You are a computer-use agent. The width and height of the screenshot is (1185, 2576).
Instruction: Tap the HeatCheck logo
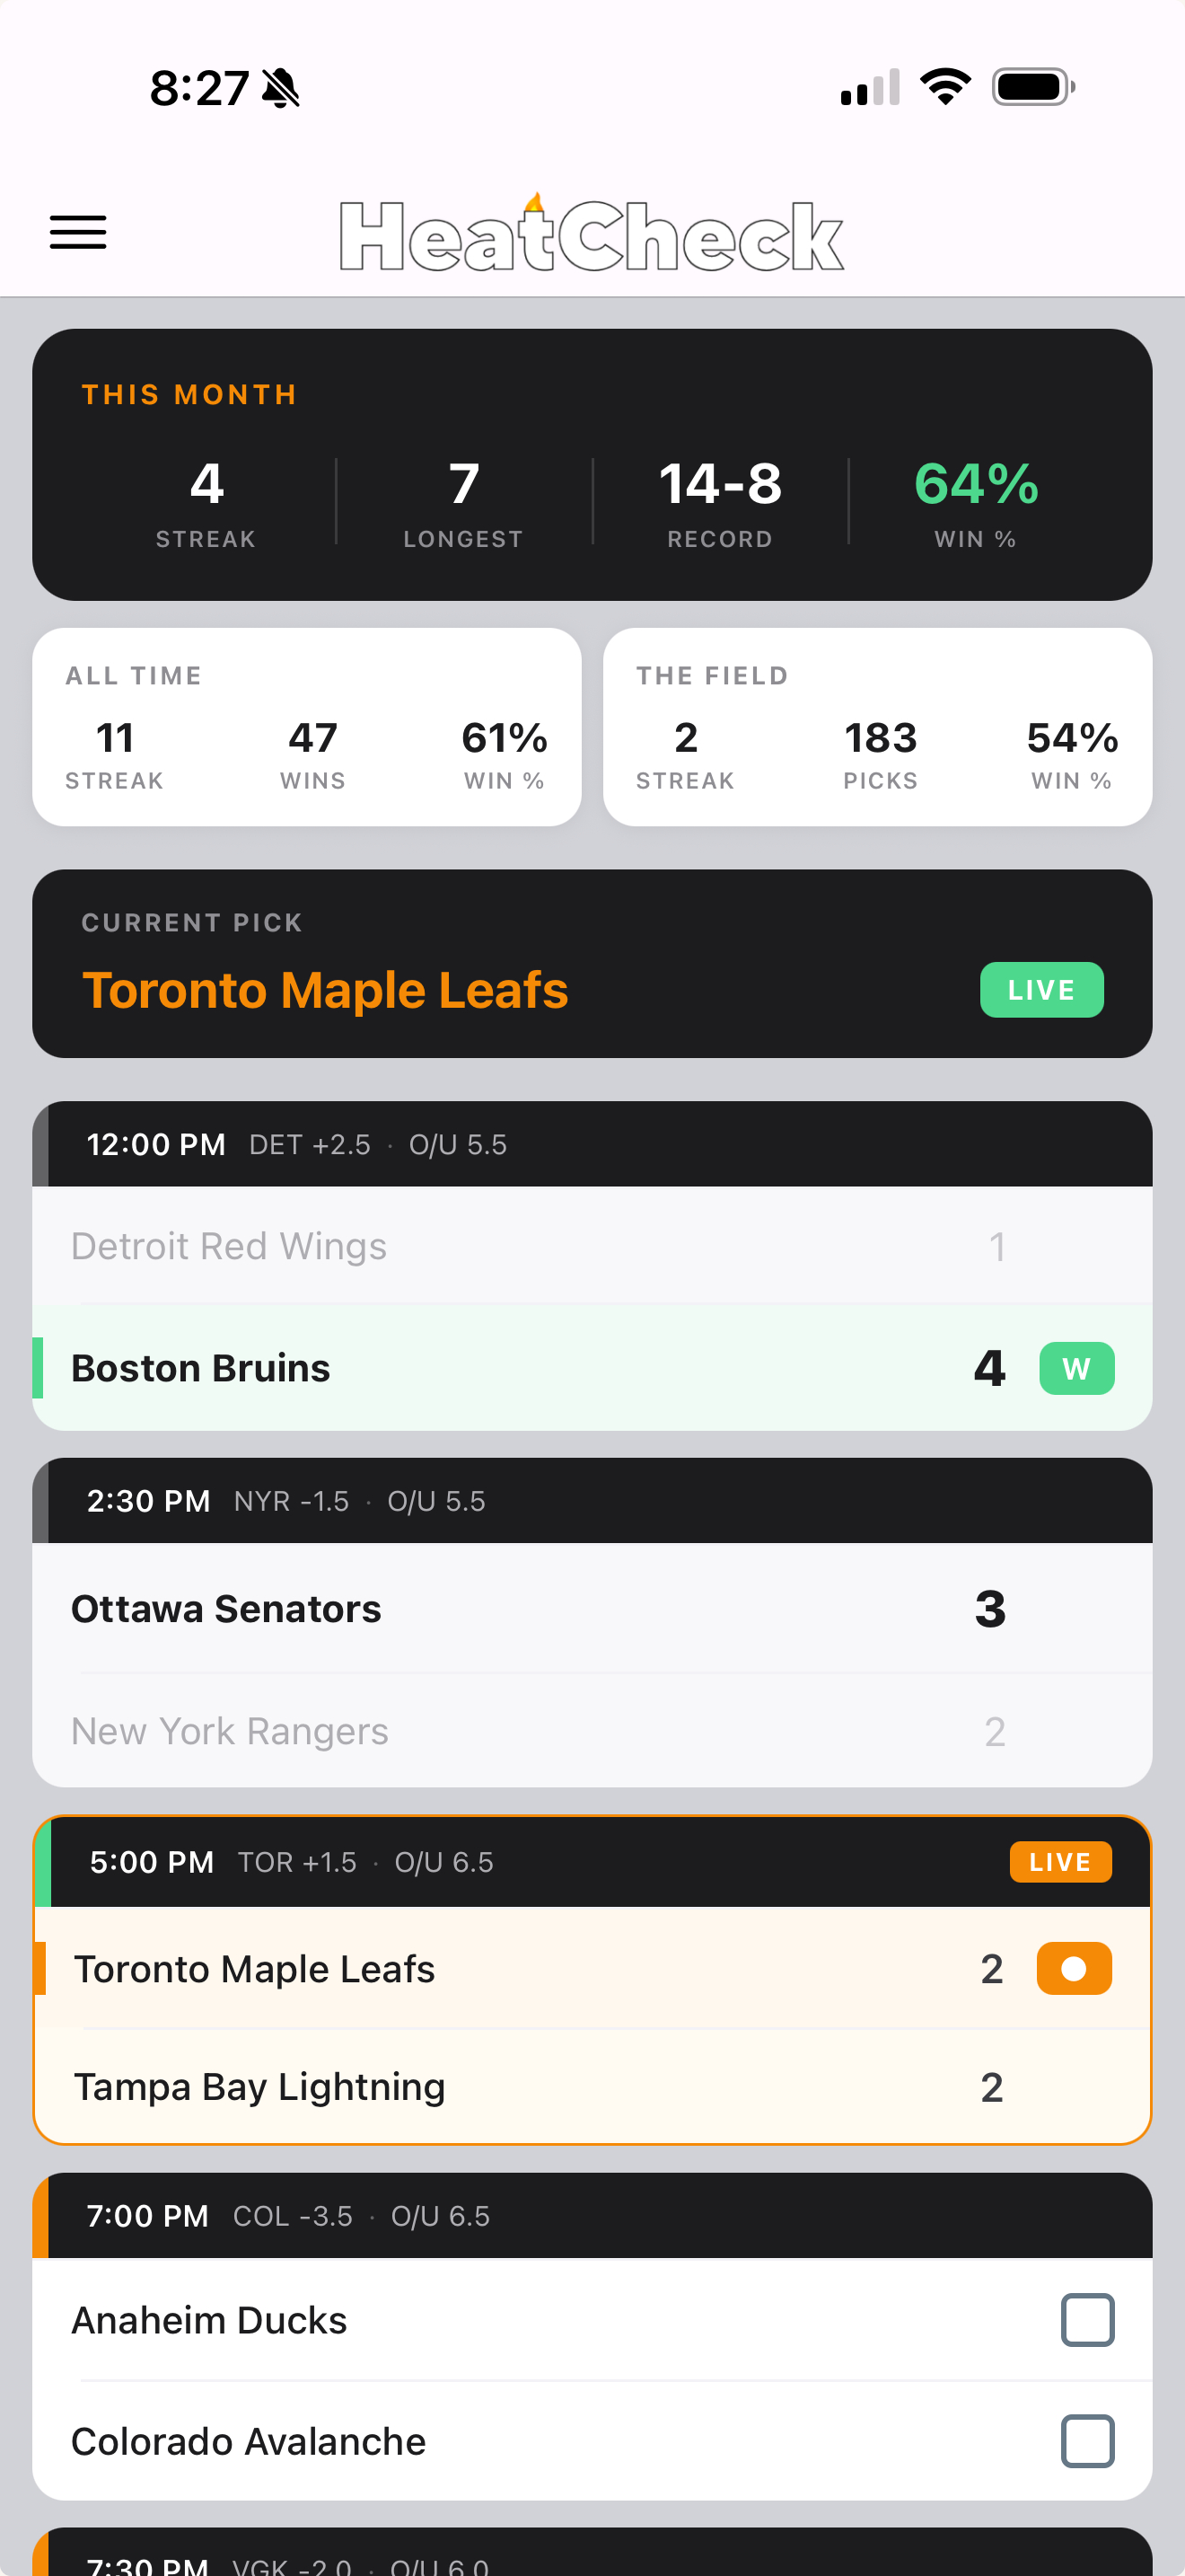click(x=592, y=233)
